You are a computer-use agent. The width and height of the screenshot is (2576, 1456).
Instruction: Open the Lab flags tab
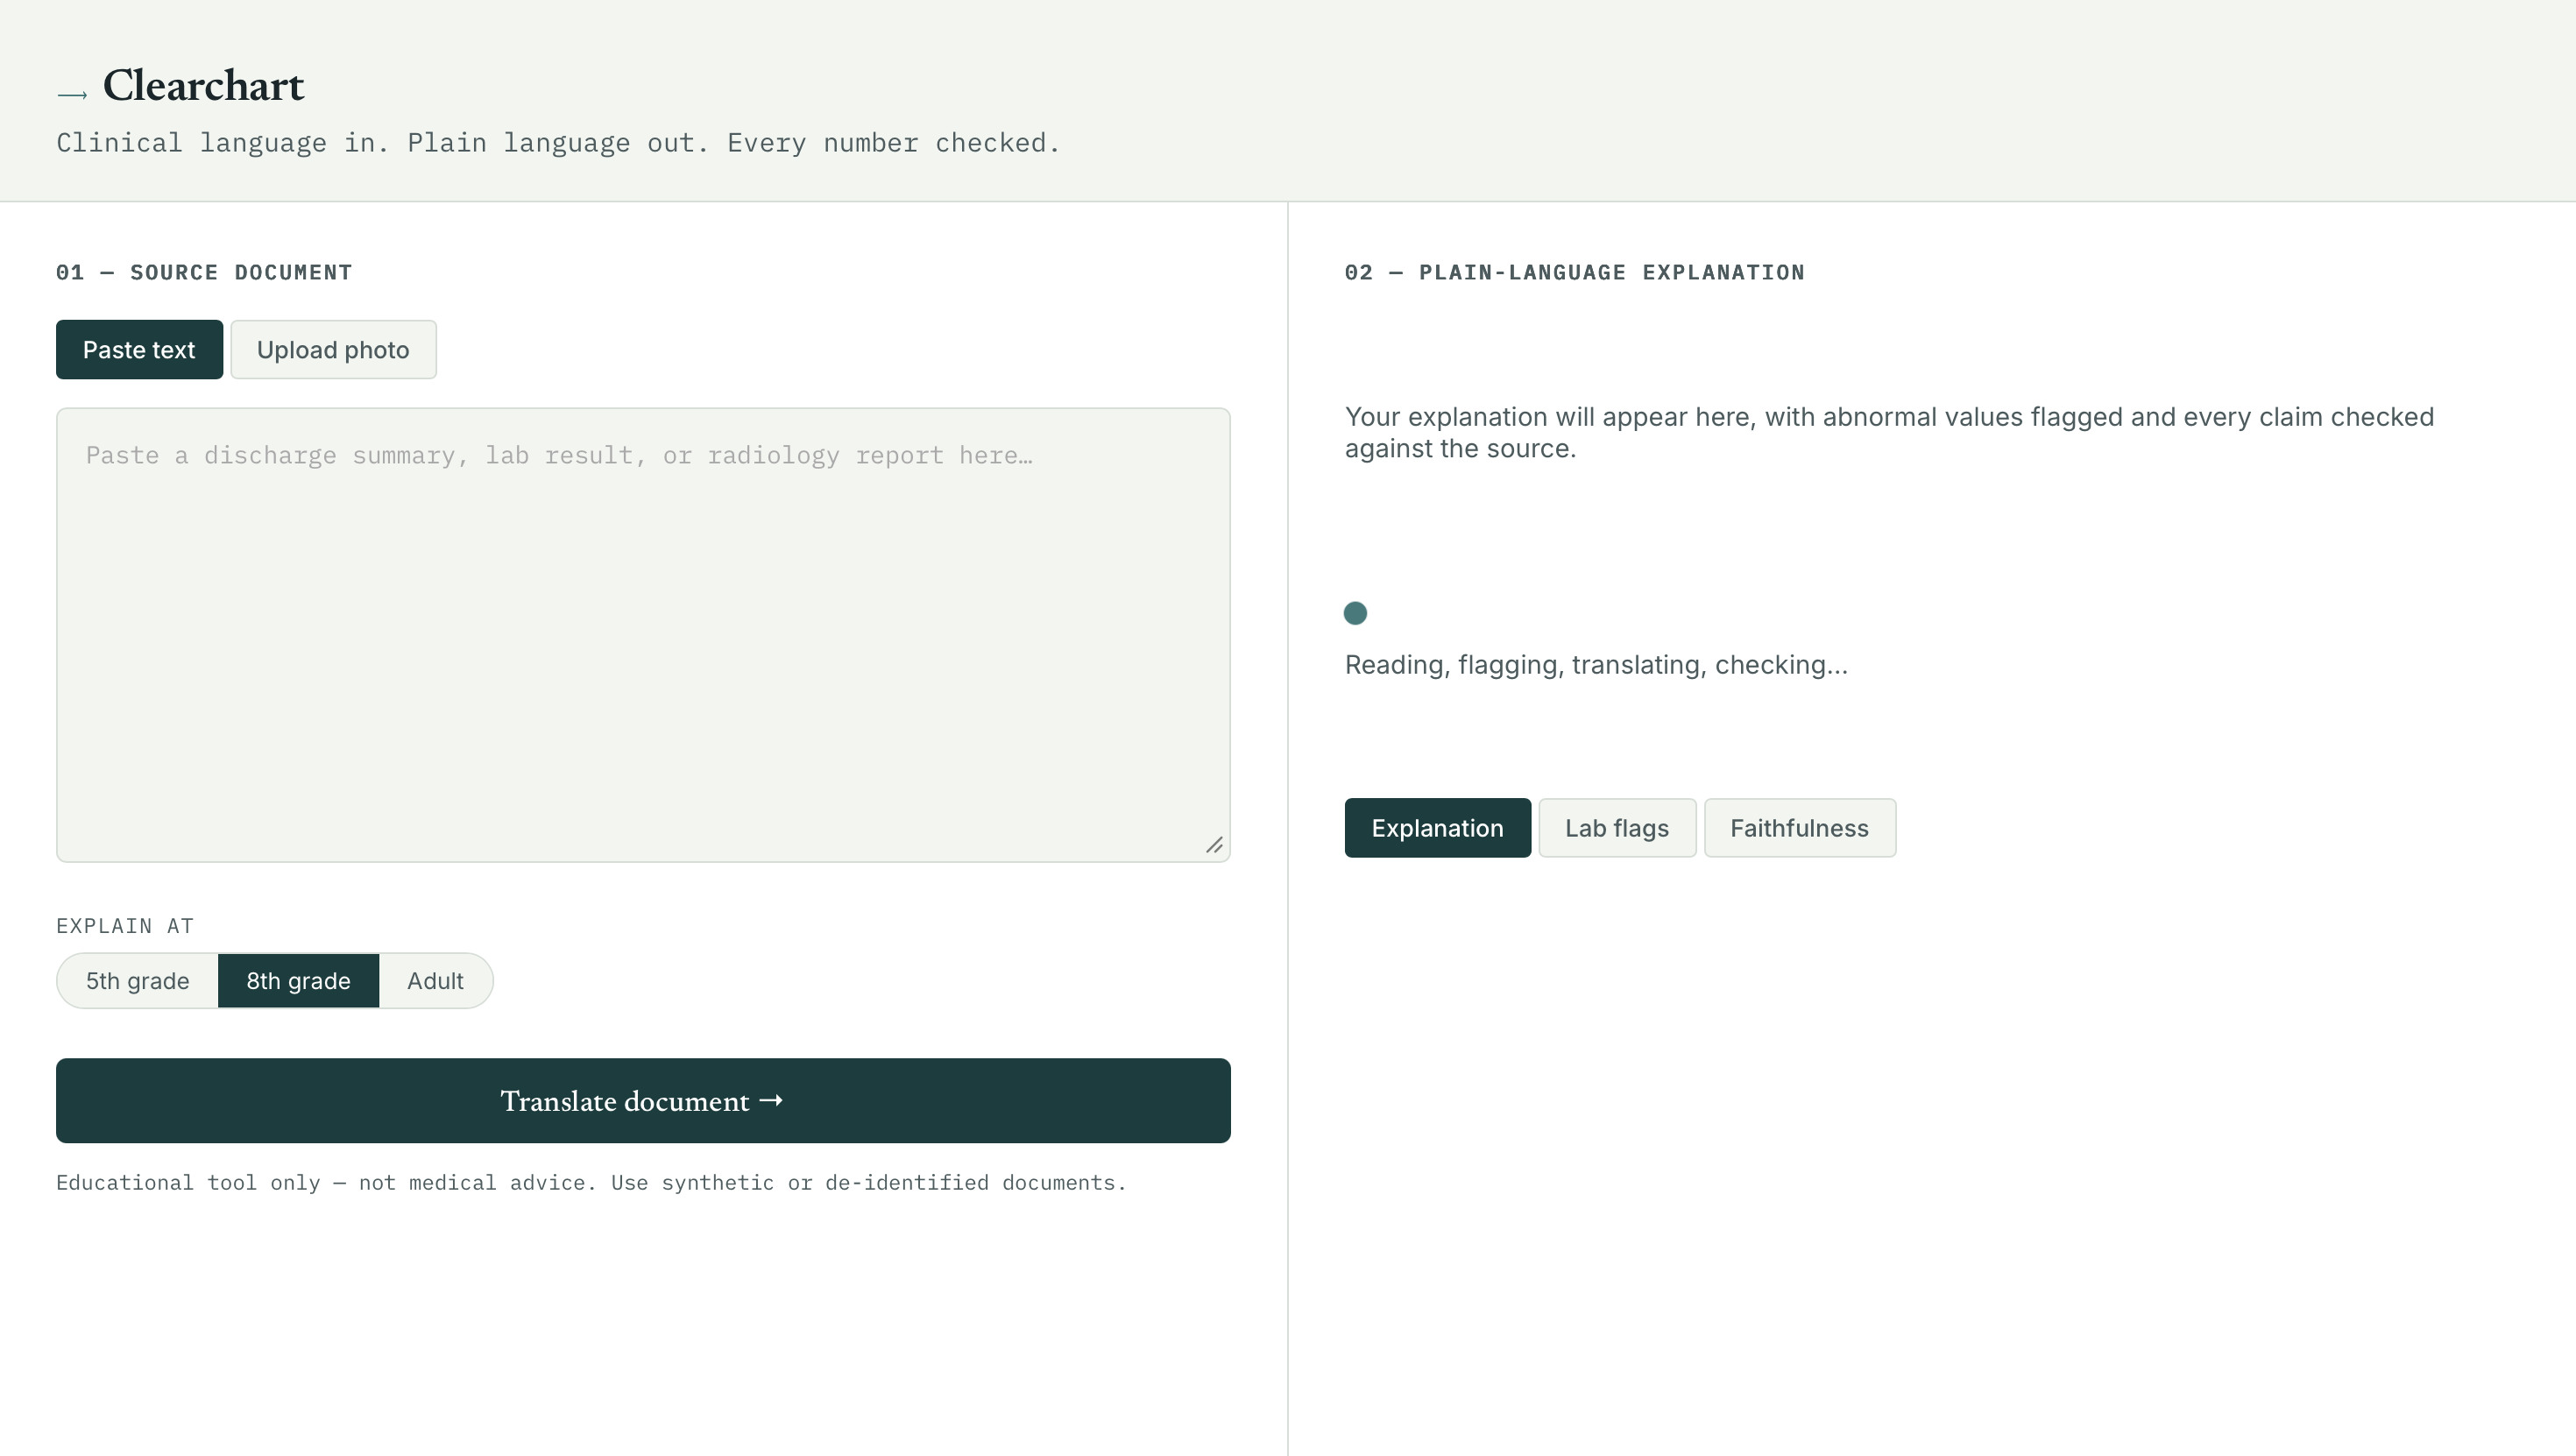pos(1617,828)
